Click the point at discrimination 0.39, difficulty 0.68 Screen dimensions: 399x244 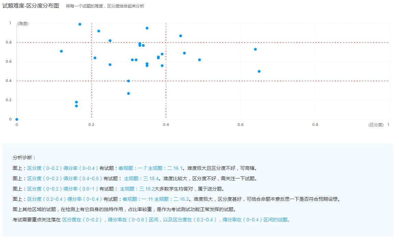[162, 54]
